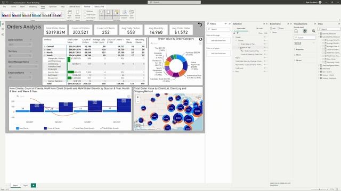This screenshot has height=191, width=341.
Task: Toggle visibility of Card views layer
Action: point(265,68)
